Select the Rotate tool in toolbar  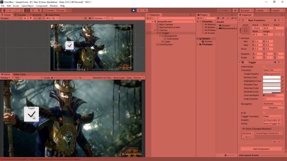[x=16, y=10]
